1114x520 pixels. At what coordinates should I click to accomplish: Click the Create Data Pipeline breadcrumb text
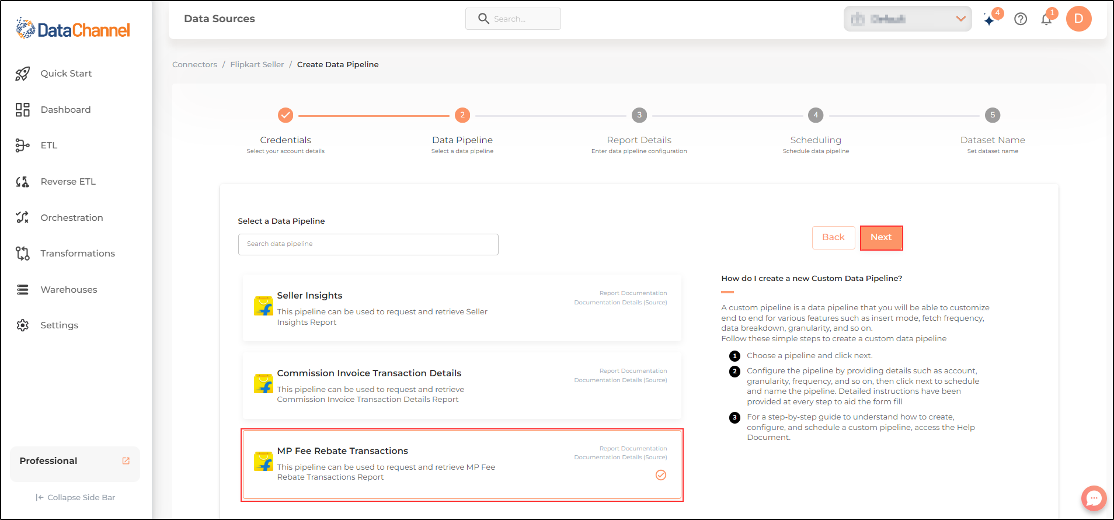[337, 65]
